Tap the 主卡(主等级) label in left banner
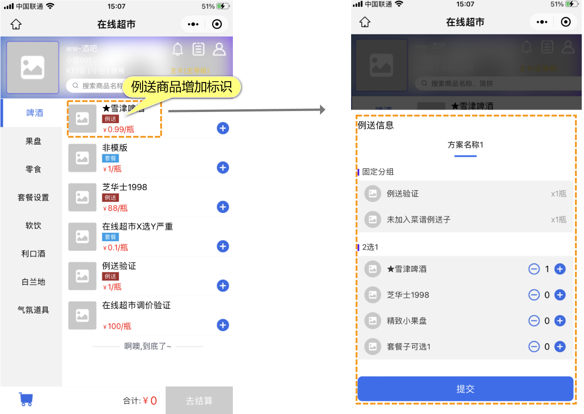The height and width of the screenshot is (414, 584). coord(190,71)
